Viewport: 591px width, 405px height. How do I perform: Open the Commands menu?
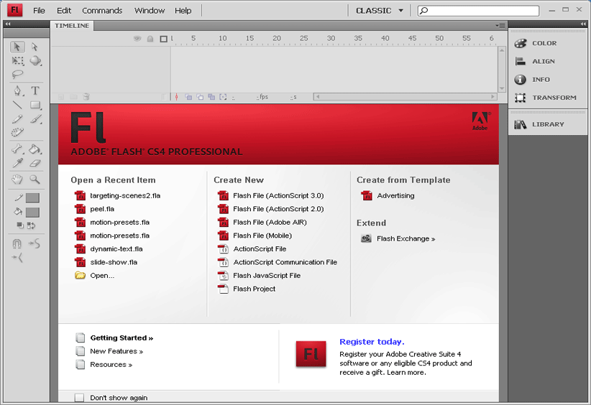pos(102,11)
